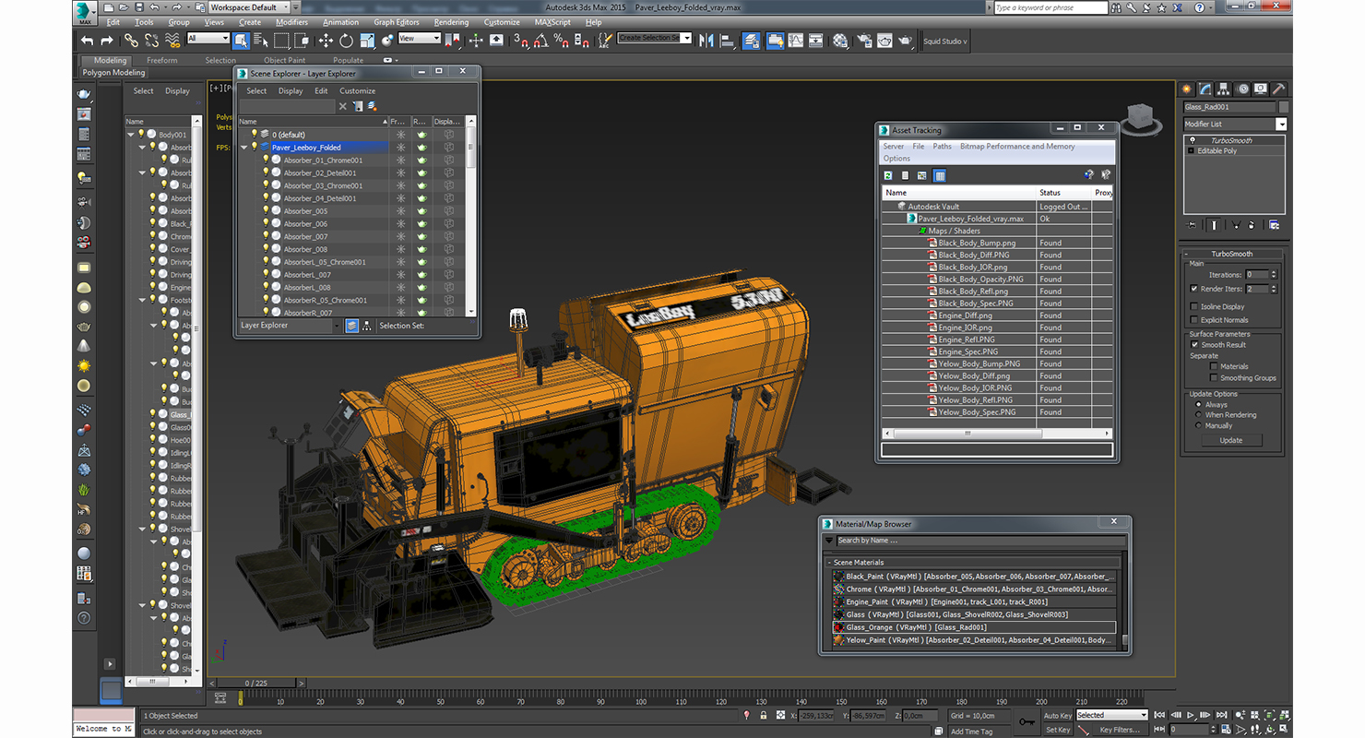This screenshot has height=738, width=1365.
Task: Open the Graph Editors menu
Action: (x=397, y=22)
